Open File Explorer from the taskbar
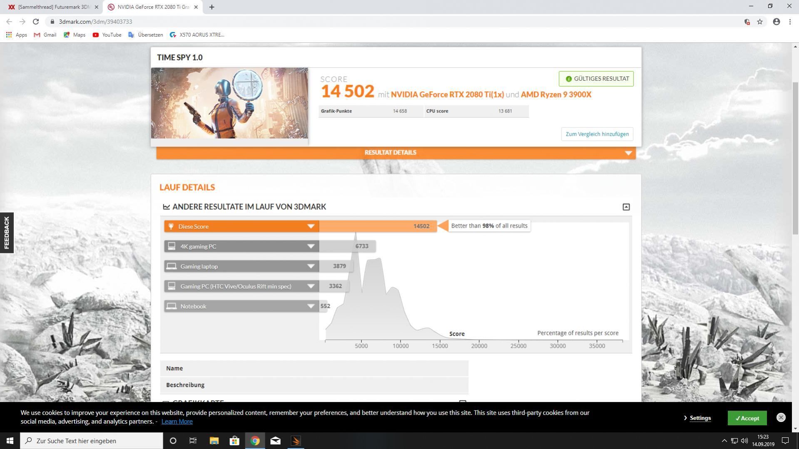 [x=214, y=441]
